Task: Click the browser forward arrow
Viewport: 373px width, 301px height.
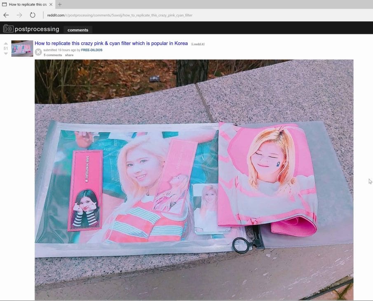Action: 19,15
